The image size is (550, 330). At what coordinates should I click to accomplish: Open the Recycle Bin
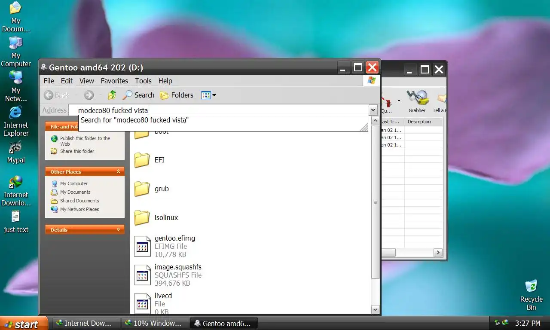pyautogui.click(x=531, y=295)
